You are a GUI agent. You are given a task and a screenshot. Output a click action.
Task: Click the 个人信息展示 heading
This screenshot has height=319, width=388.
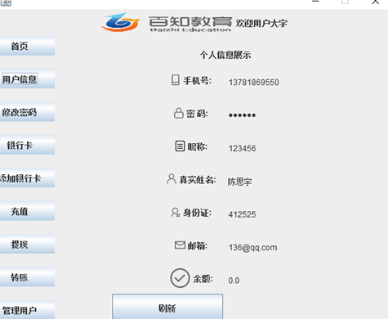[x=225, y=55]
